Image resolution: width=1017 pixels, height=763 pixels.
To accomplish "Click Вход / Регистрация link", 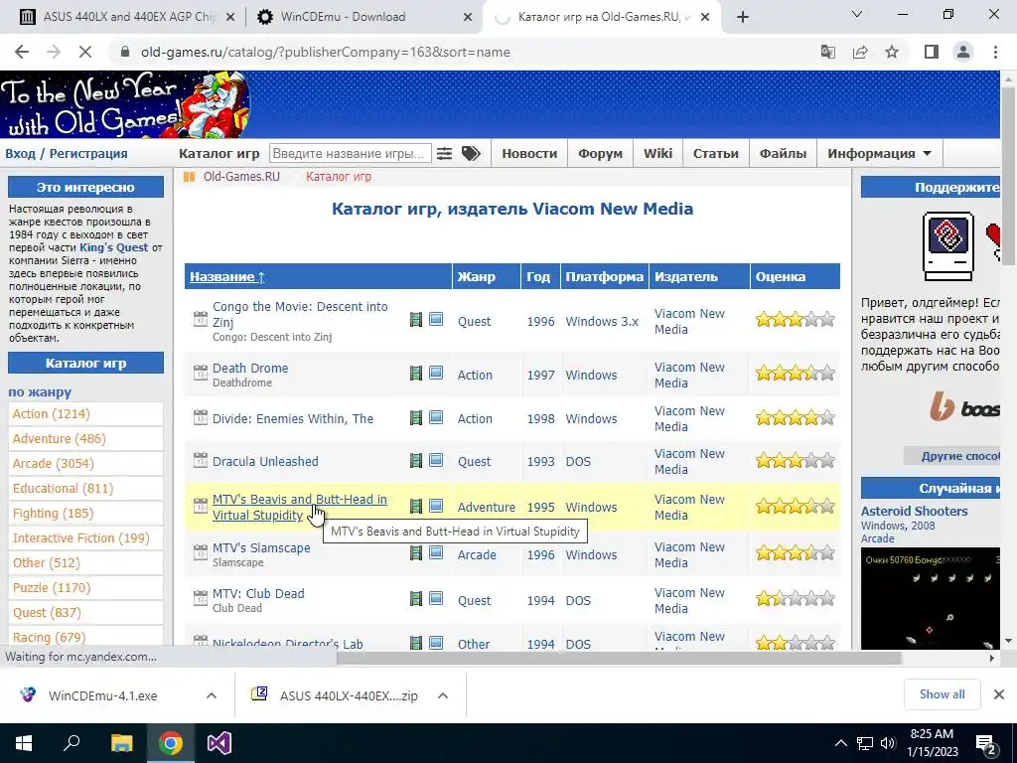I will point(67,154).
